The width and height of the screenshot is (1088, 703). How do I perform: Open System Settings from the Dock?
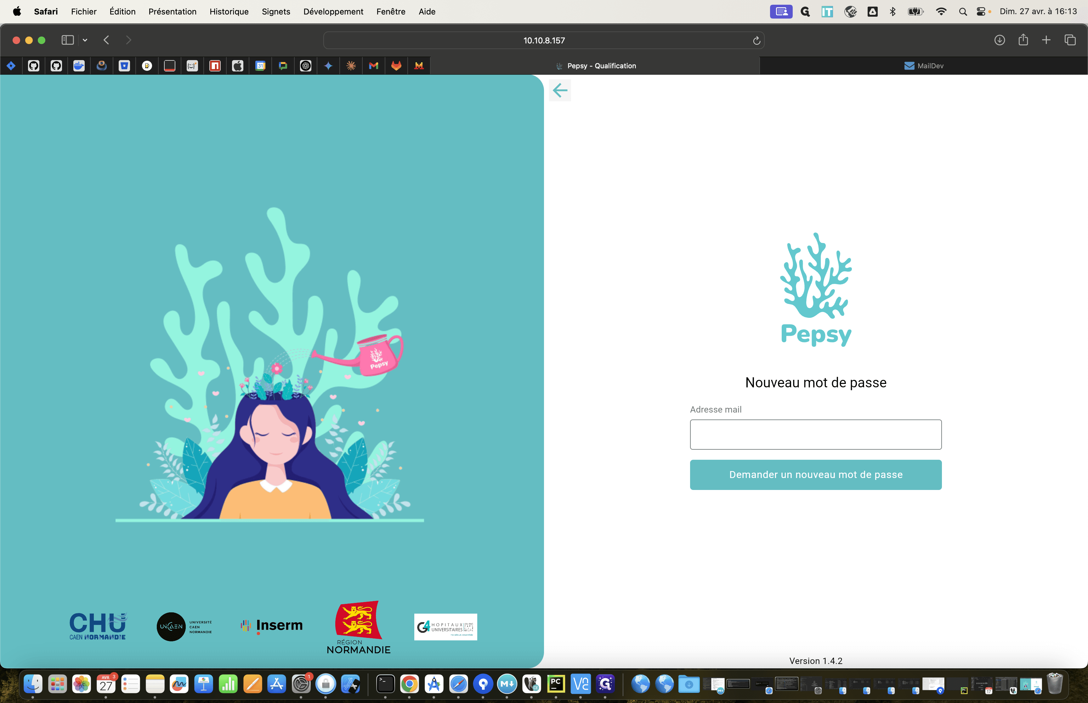point(301,684)
